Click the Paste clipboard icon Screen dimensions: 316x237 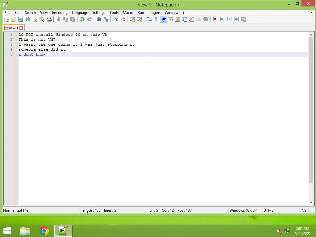click(x=73, y=19)
